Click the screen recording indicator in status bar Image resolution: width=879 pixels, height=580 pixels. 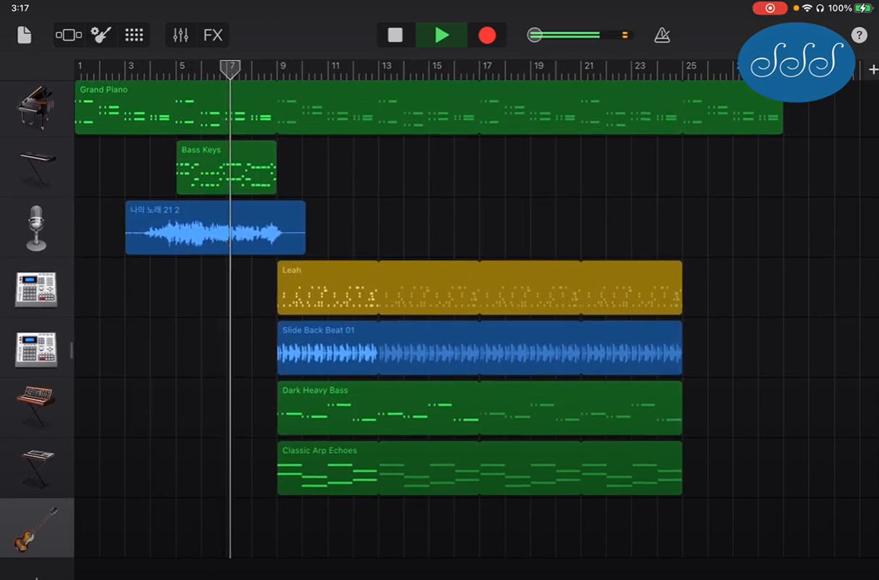click(x=770, y=8)
